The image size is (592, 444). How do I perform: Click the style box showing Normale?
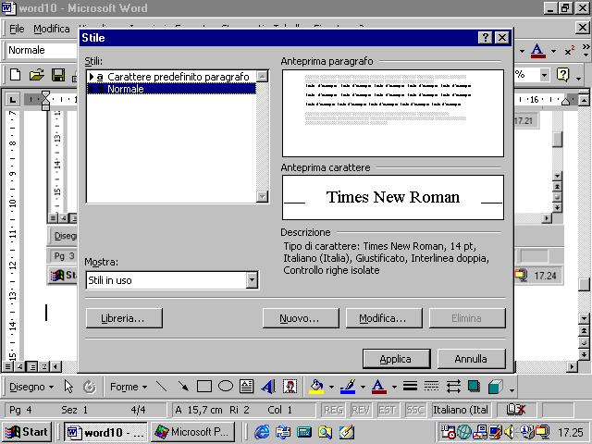click(x=42, y=51)
